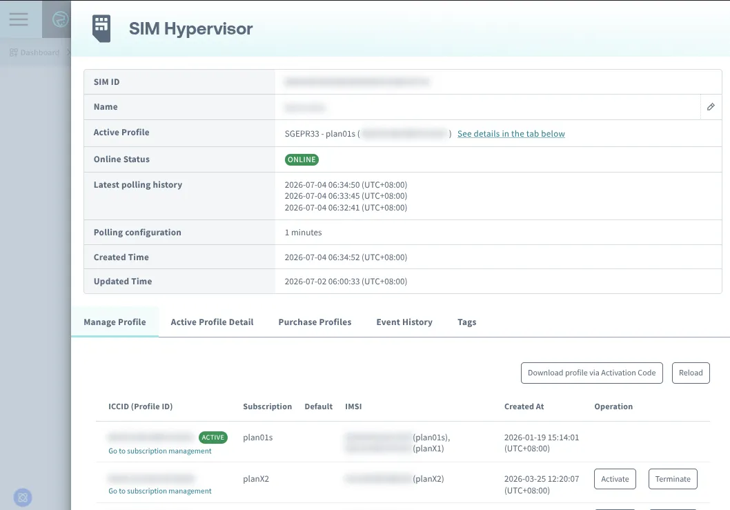This screenshot has height=510, width=730.
Task: Click the SIM card icon beside SIM Hypervisor
Action: pos(101,28)
